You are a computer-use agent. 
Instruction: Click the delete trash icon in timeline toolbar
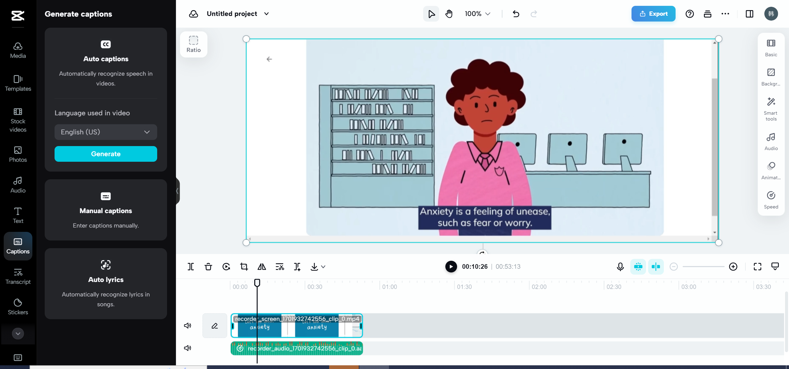click(208, 267)
